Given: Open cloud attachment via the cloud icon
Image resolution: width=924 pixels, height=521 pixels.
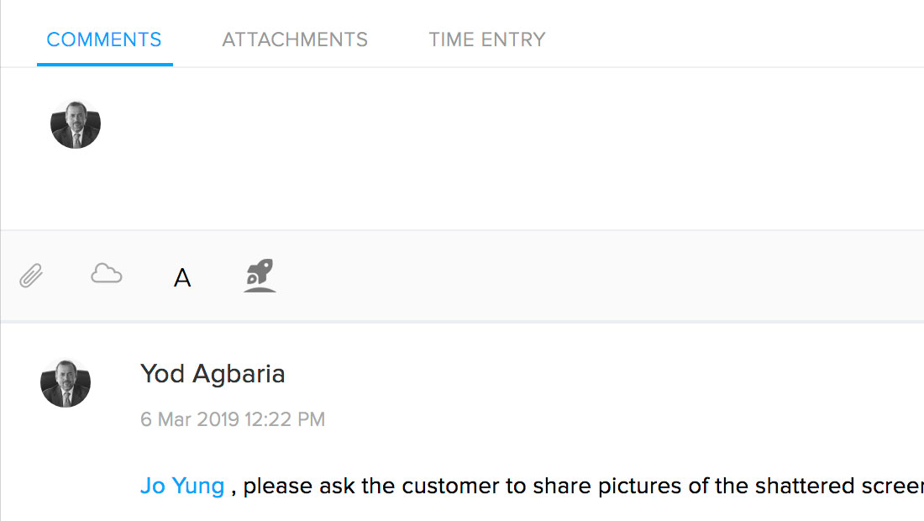Looking at the screenshot, I should (107, 273).
